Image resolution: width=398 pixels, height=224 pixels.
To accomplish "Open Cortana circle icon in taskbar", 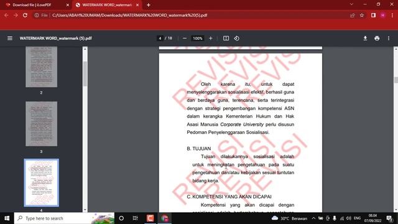I will click(121, 218).
